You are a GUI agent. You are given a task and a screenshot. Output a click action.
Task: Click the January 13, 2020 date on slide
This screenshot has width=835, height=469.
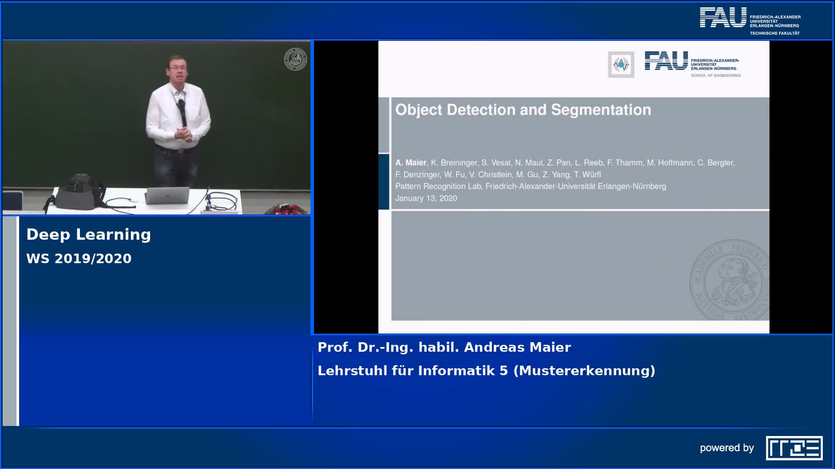click(x=426, y=198)
